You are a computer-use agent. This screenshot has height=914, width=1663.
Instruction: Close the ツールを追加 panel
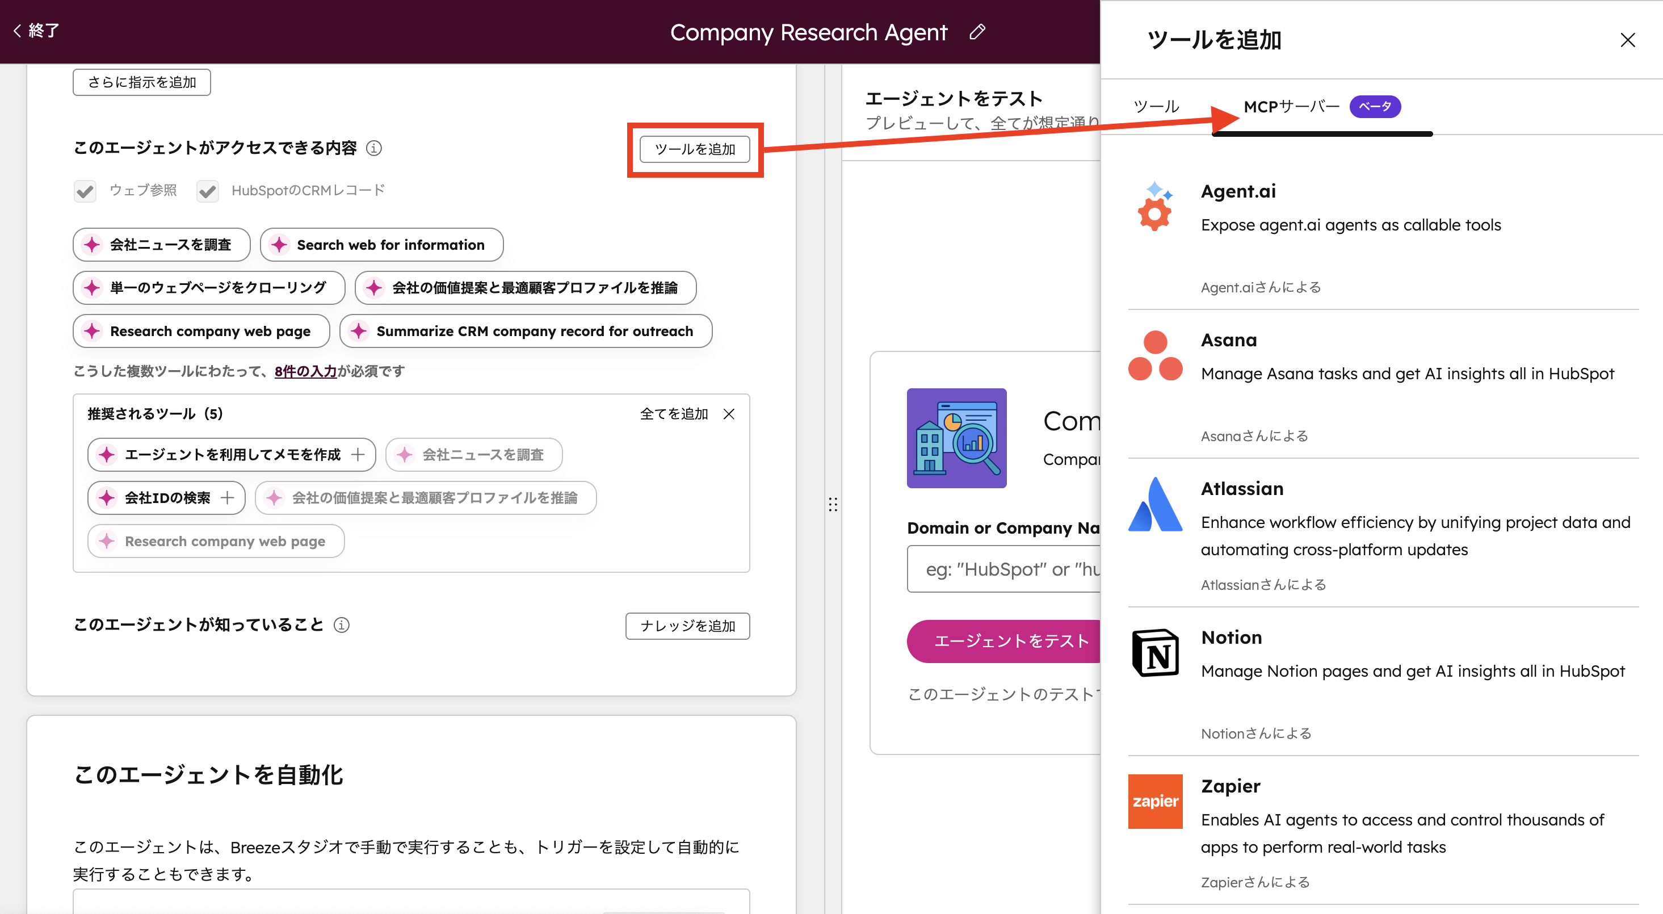pyautogui.click(x=1627, y=40)
